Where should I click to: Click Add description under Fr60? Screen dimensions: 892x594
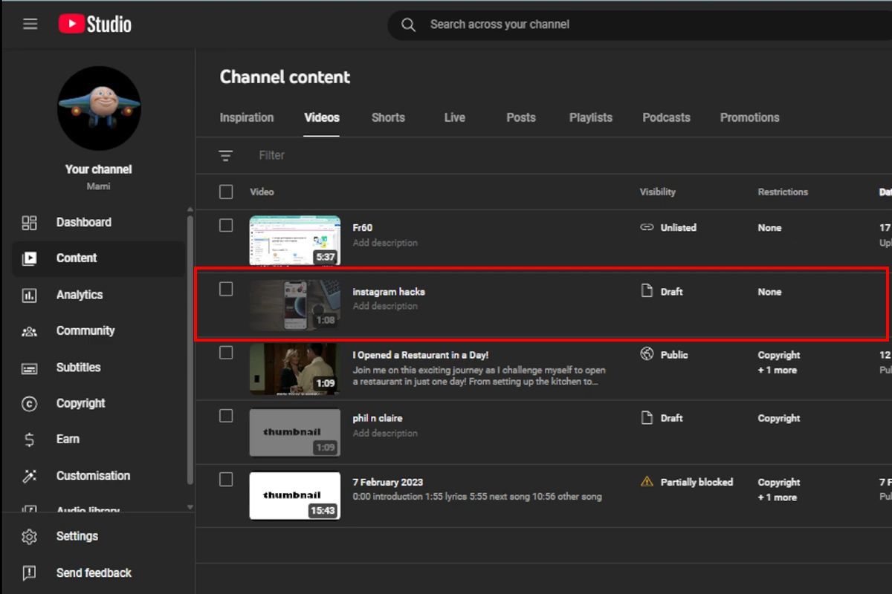(x=385, y=243)
